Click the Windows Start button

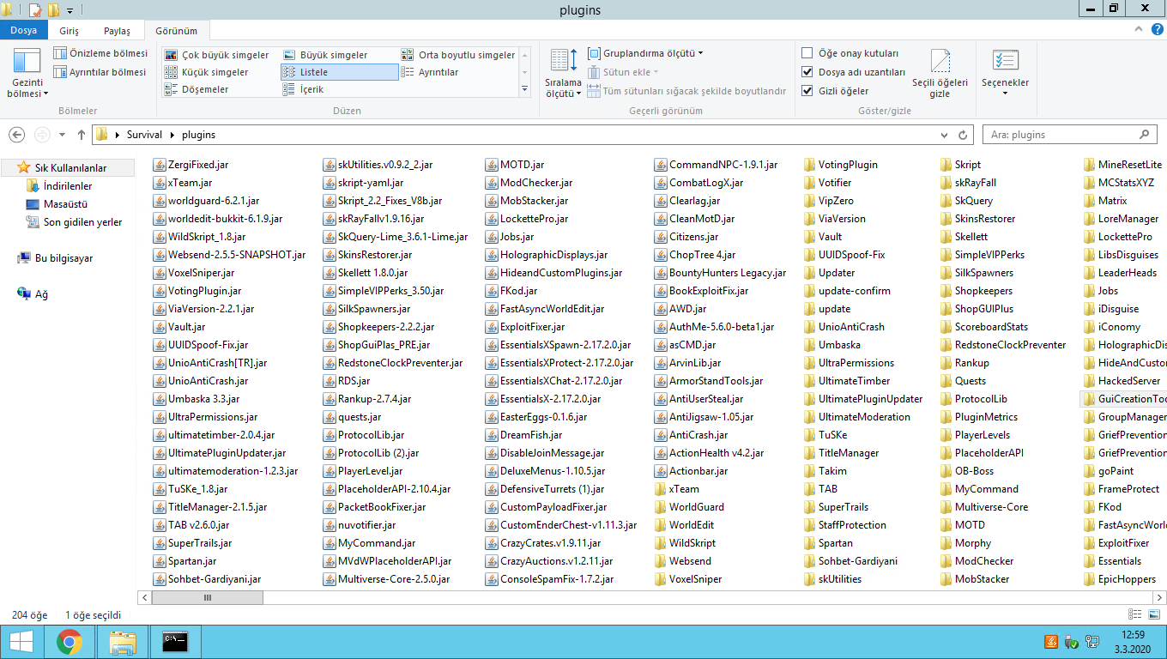coord(21,642)
